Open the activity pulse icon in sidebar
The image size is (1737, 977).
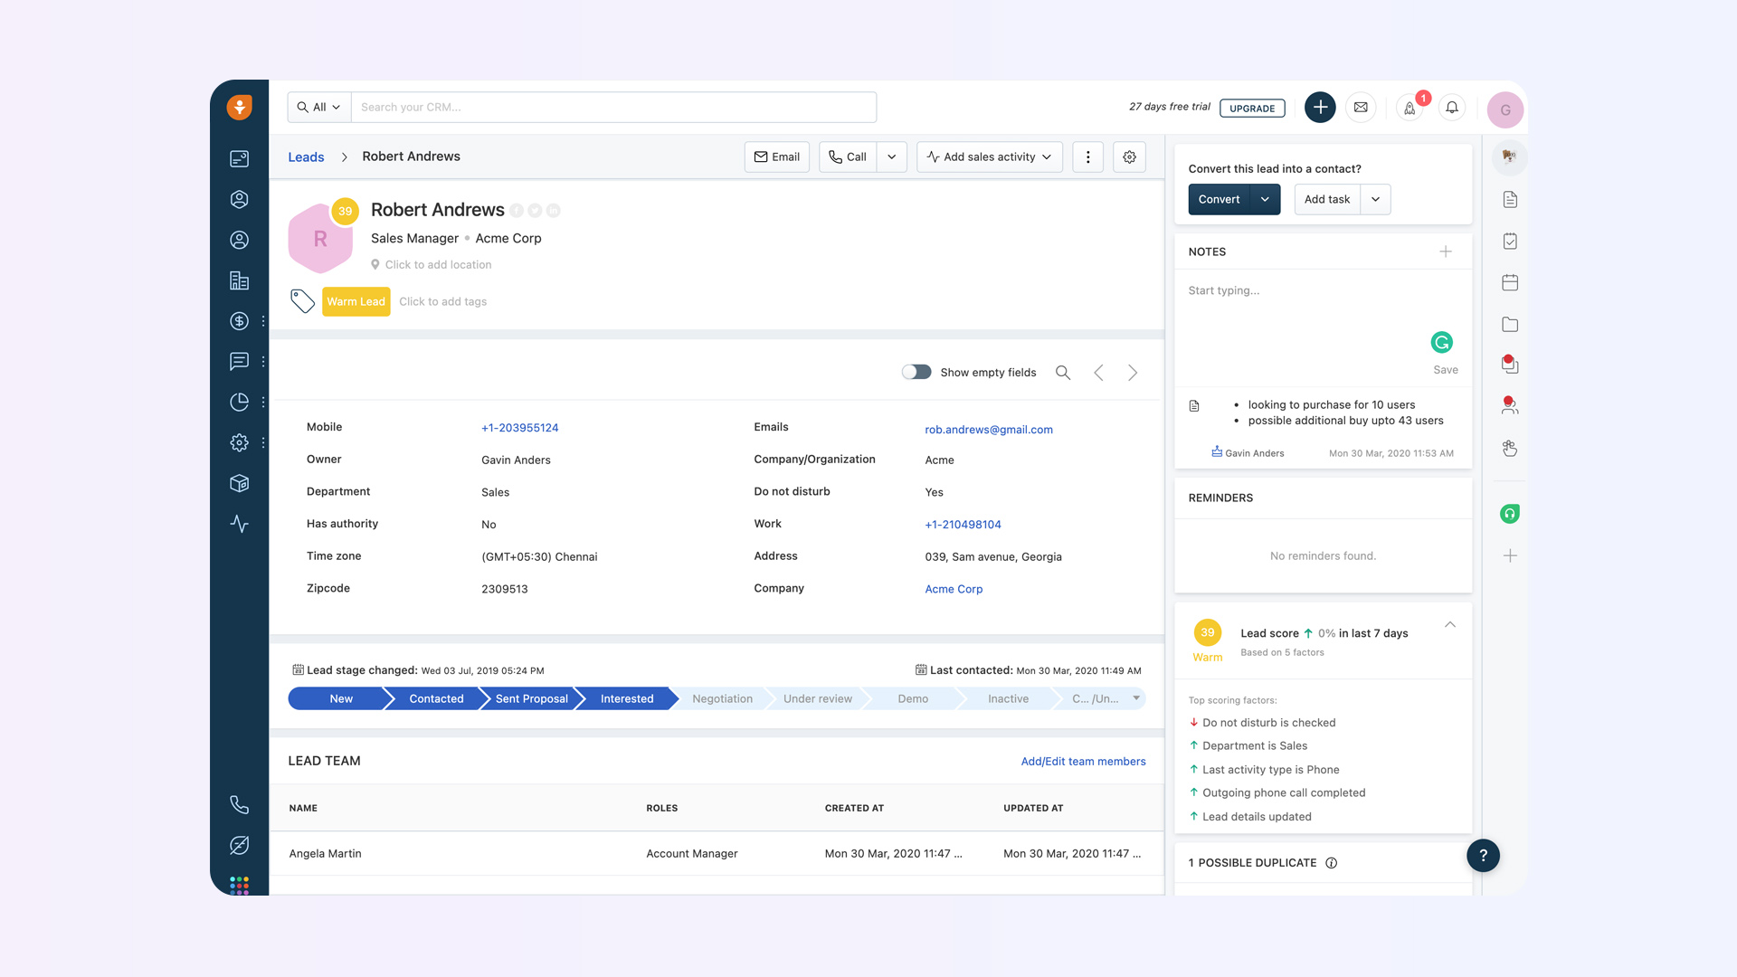(239, 524)
